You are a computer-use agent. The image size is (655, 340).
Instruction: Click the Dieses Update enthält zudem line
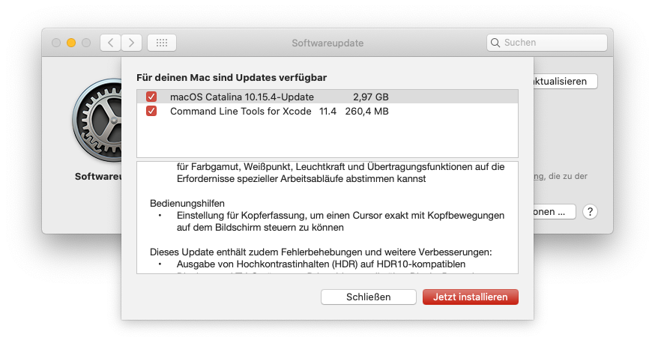321,252
